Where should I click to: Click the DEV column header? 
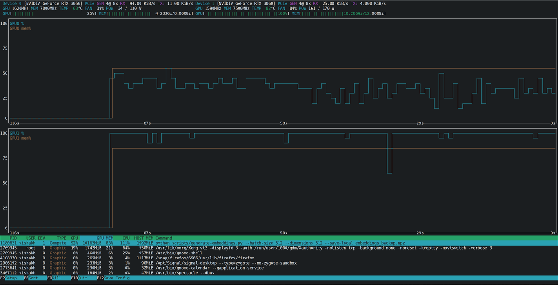tap(41, 238)
